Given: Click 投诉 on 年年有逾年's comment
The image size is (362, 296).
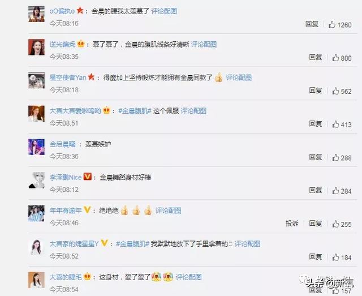Looking at the screenshot, I should point(292,224).
